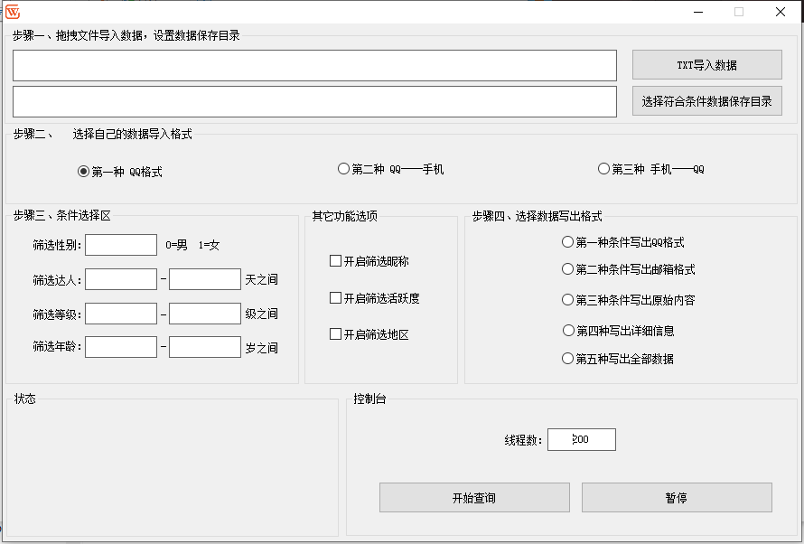The height and width of the screenshot is (544, 804).
Task: Click the TXT导入数据 button
Action: [707, 64]
